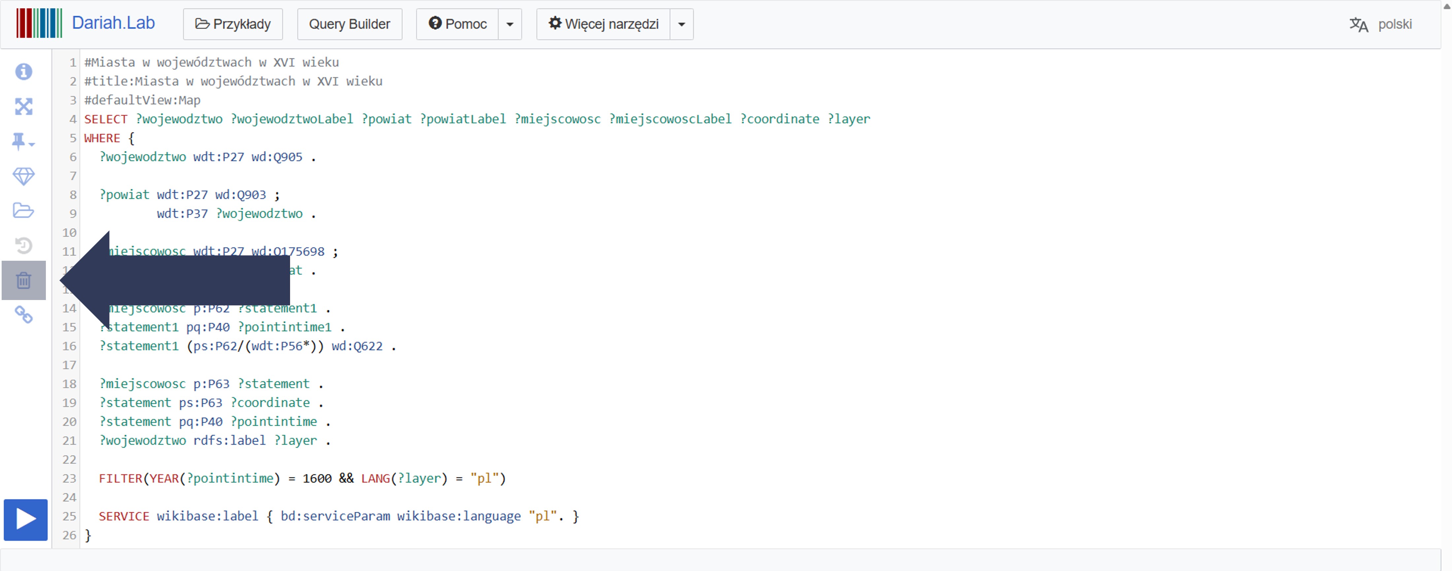Click Więcej narzędzi tools menu
The image size is (1452, 571).
tap(603, 24)
